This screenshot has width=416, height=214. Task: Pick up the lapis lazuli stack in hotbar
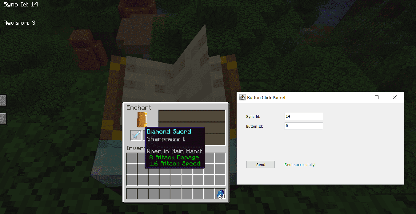[x=220, y=194]
